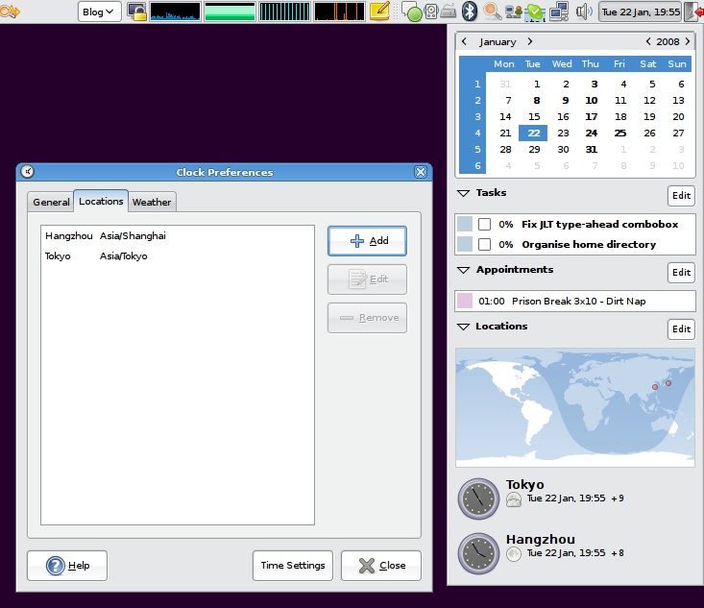Go to previous month in calendar
Image resolution: width=704 pixels, height=608 pixels.
[464, 41]
